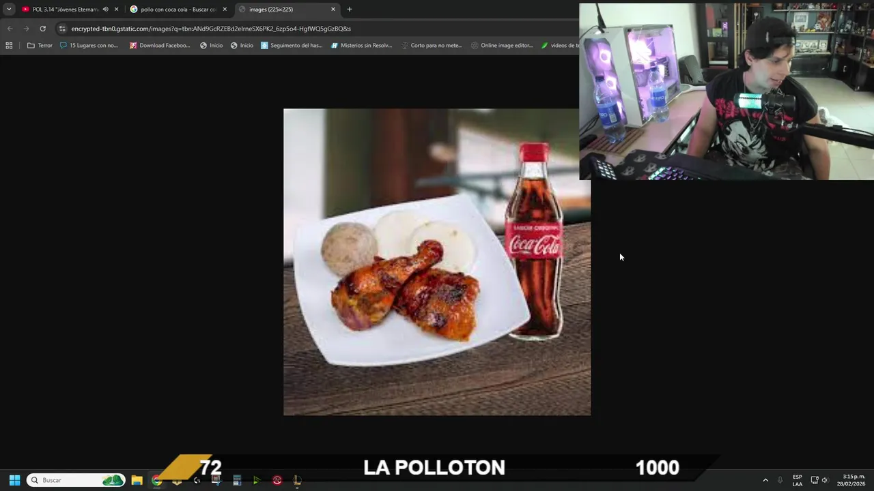Image resolution: width=874 pixels, height=491 pixels.
Task: Click the Chrome taskbar icon
Action: tap(157, 480)
